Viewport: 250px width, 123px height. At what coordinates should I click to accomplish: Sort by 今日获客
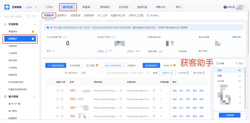pyautogui.click(x=183, y=73)
